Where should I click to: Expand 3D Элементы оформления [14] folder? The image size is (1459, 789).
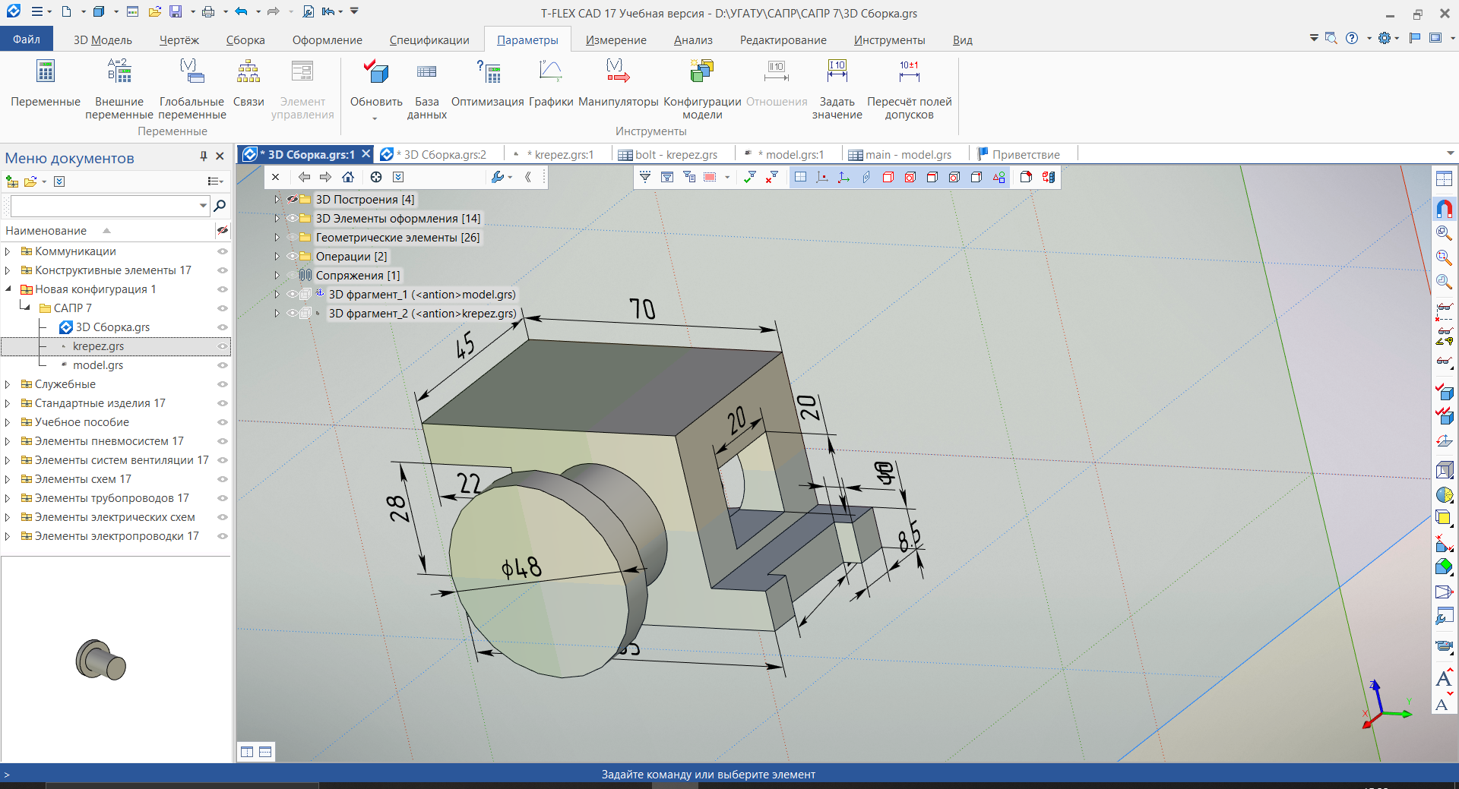(x=277, y=218)
